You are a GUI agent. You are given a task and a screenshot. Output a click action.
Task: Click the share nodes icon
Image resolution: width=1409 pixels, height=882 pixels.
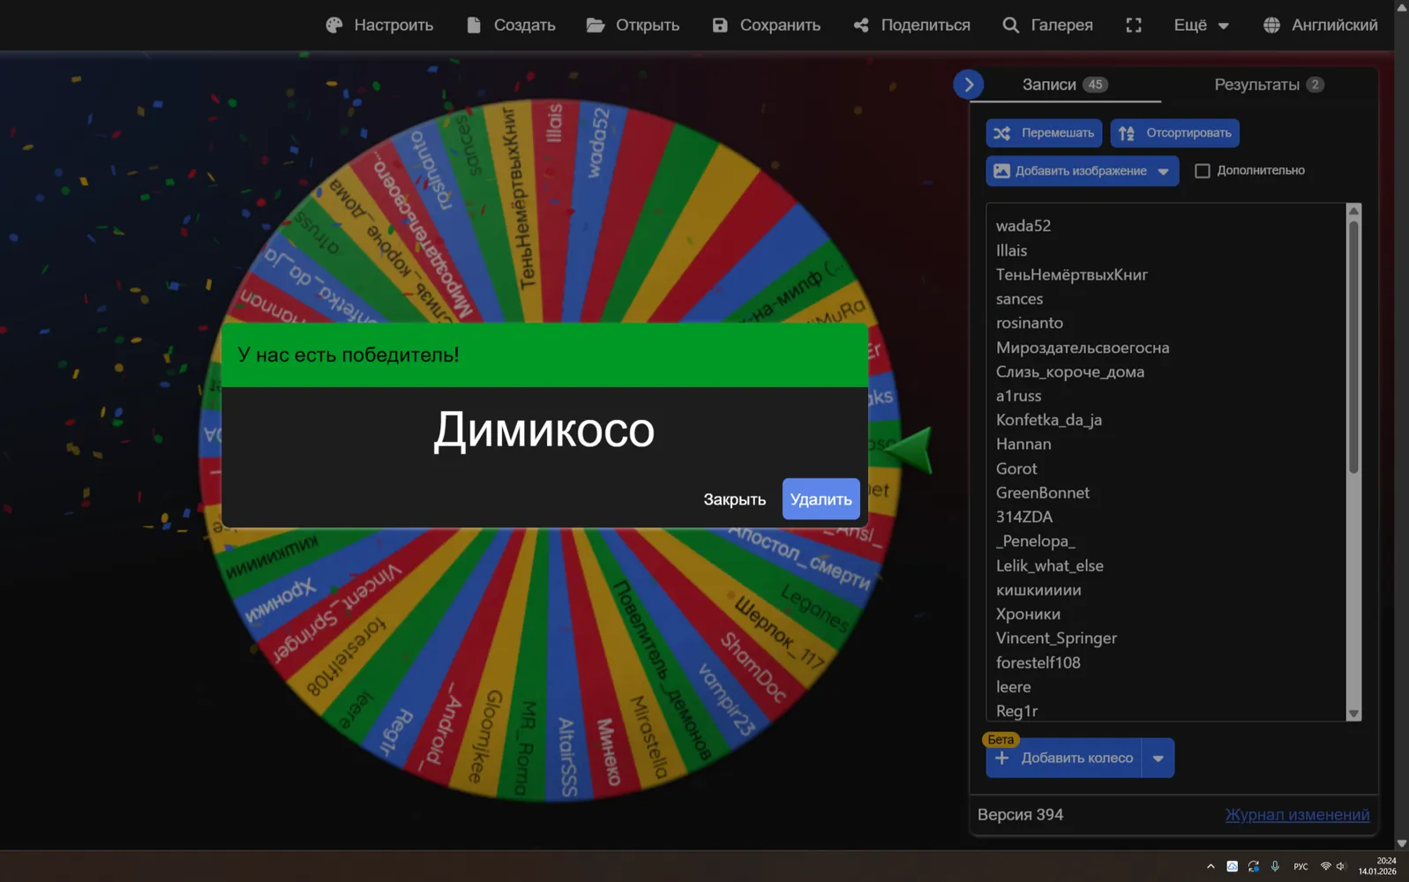click(861, 25)
